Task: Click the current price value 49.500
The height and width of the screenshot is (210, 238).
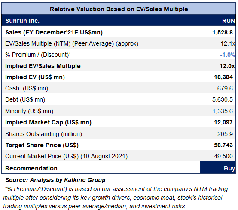Action: click(x=223, y=156)
